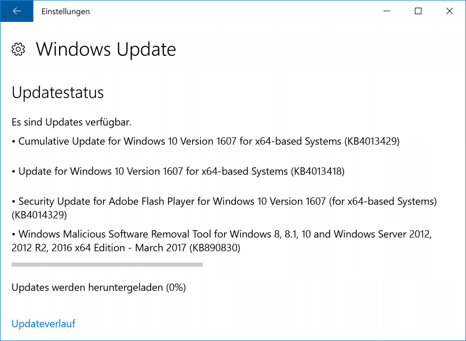
Task: Close the Einstellungen window
Action: click(450, 11)
